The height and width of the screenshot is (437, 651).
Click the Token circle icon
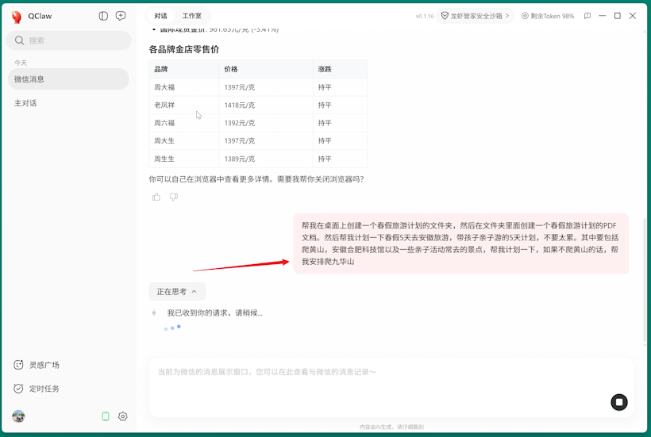point(525,16)
